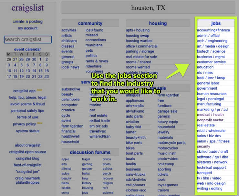Open tv / film / video jobs
This screenshot has width=239, height=196.
209,178
